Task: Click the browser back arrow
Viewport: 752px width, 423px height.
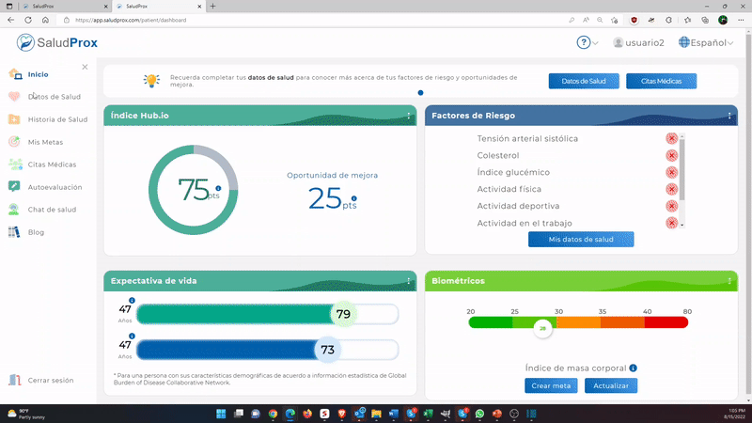Action: [11, 20]
